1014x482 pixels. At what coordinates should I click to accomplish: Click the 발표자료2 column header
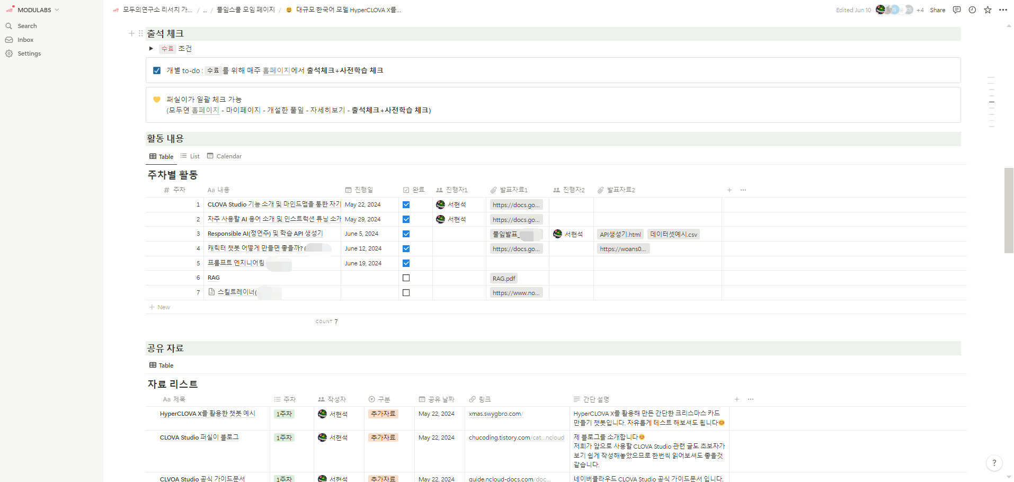pos(616,190)
